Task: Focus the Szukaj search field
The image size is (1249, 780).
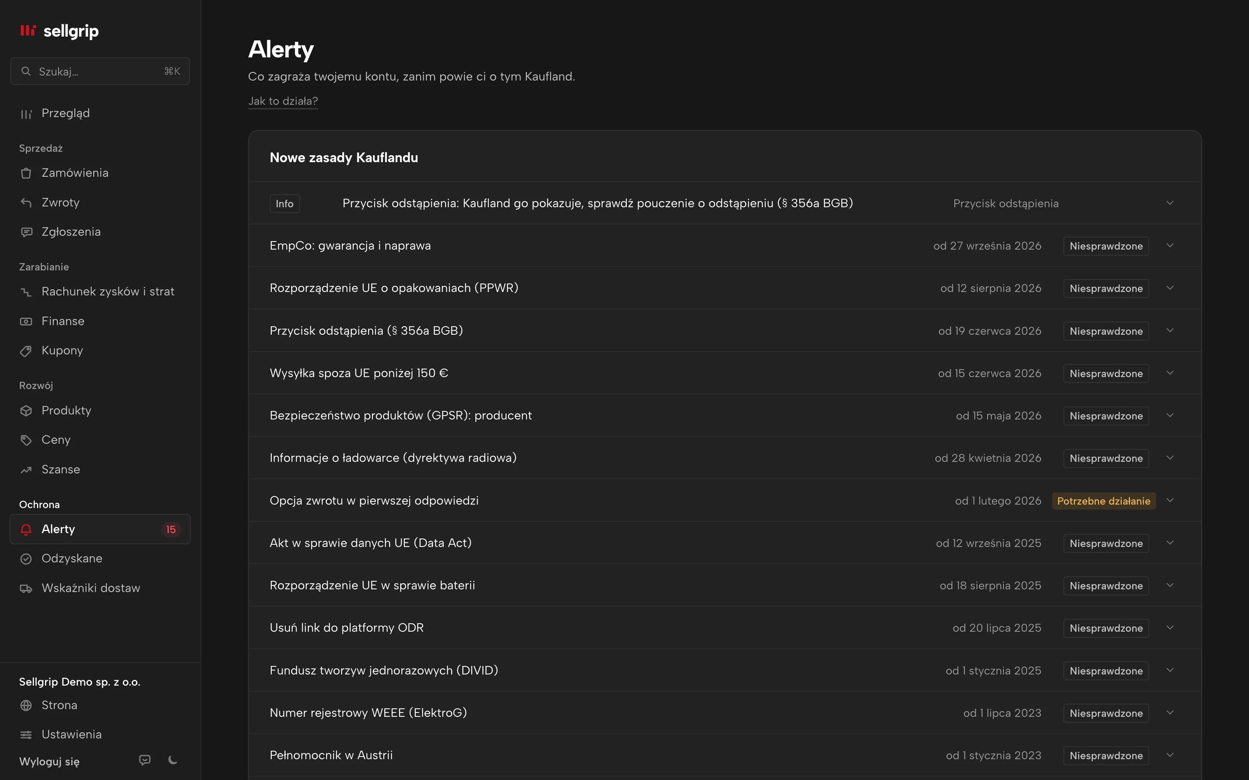Action: point(100,71)
